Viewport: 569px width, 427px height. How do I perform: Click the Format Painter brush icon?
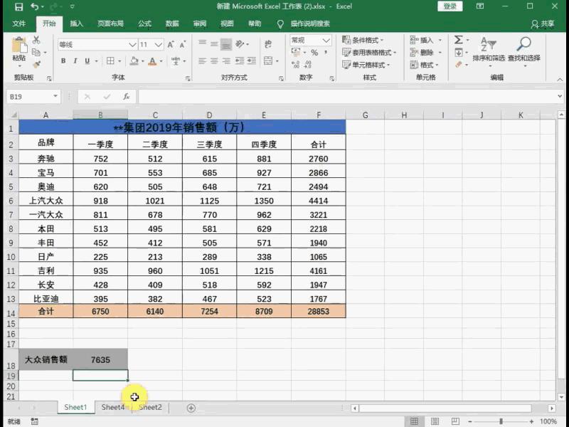(36, 63)
